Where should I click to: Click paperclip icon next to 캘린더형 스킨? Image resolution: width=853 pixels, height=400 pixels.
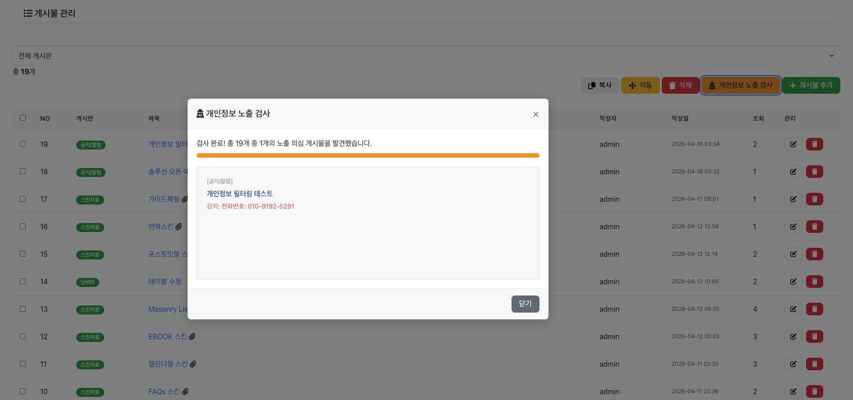point(193,364)
